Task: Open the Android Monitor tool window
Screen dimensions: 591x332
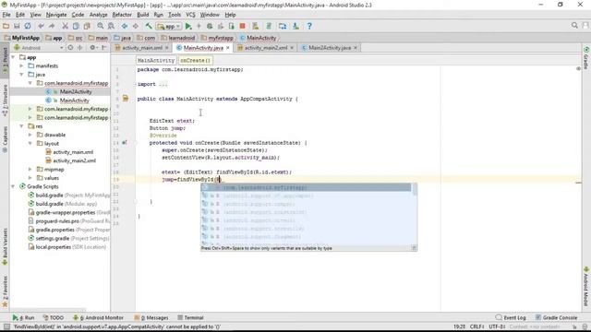Action: pyautogui.click(x=98, y=317)
